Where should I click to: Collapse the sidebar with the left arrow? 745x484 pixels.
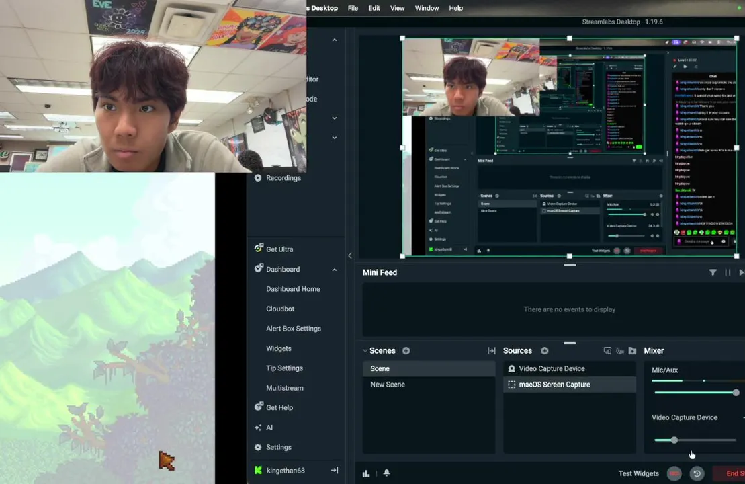pos(350,256)
